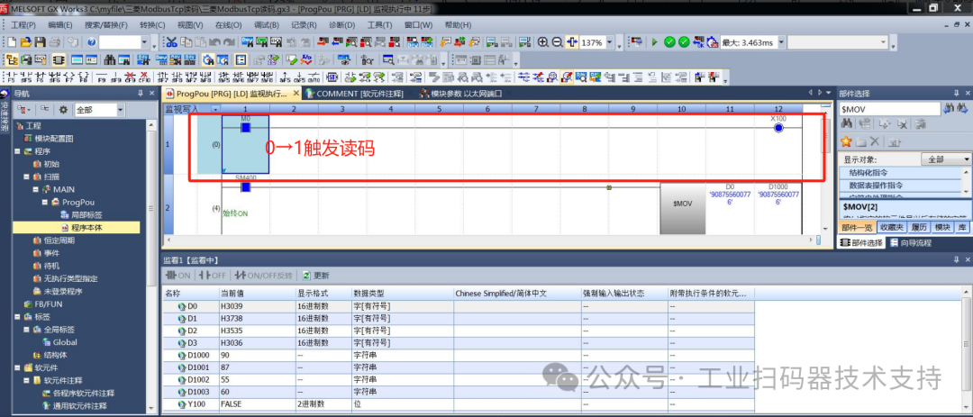Collapse the 程序 tree node
Screen dimensions: 973x417
(17, 150)
